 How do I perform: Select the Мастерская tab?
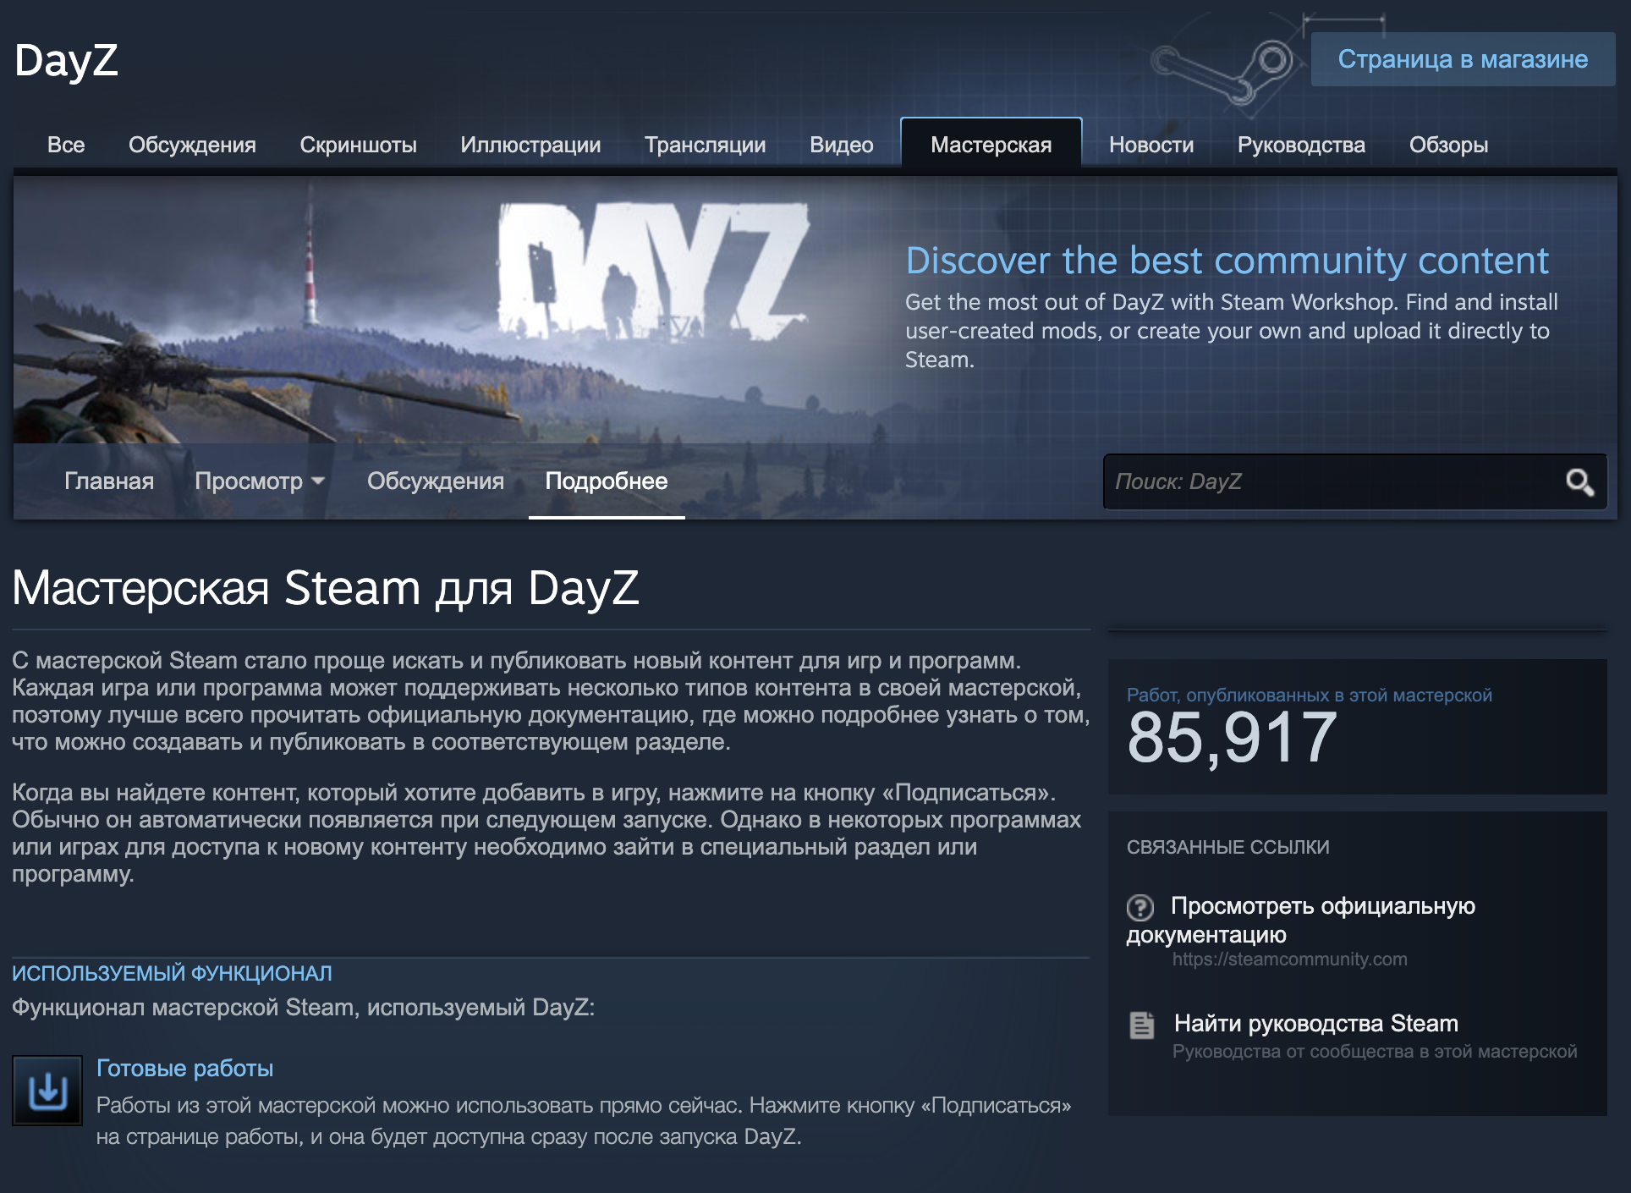(x=991, y=145)
